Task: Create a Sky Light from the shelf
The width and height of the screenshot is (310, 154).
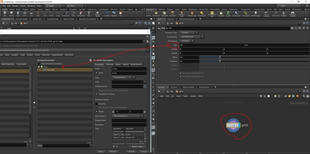Action: pos(221,14)
